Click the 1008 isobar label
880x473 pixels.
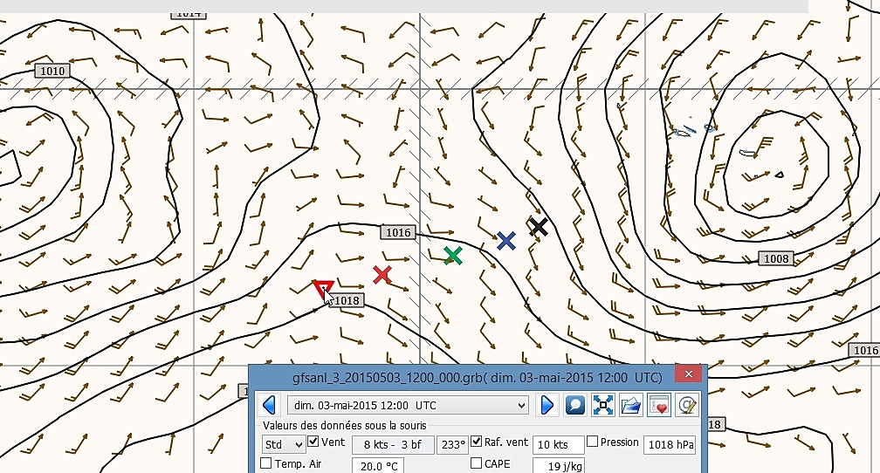pos(776,258)
